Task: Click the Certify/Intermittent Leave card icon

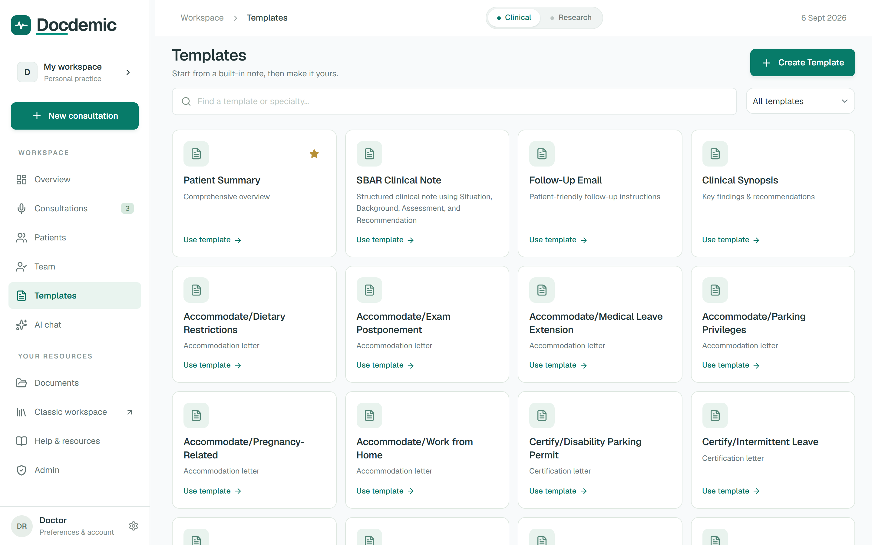Action: 715,415
